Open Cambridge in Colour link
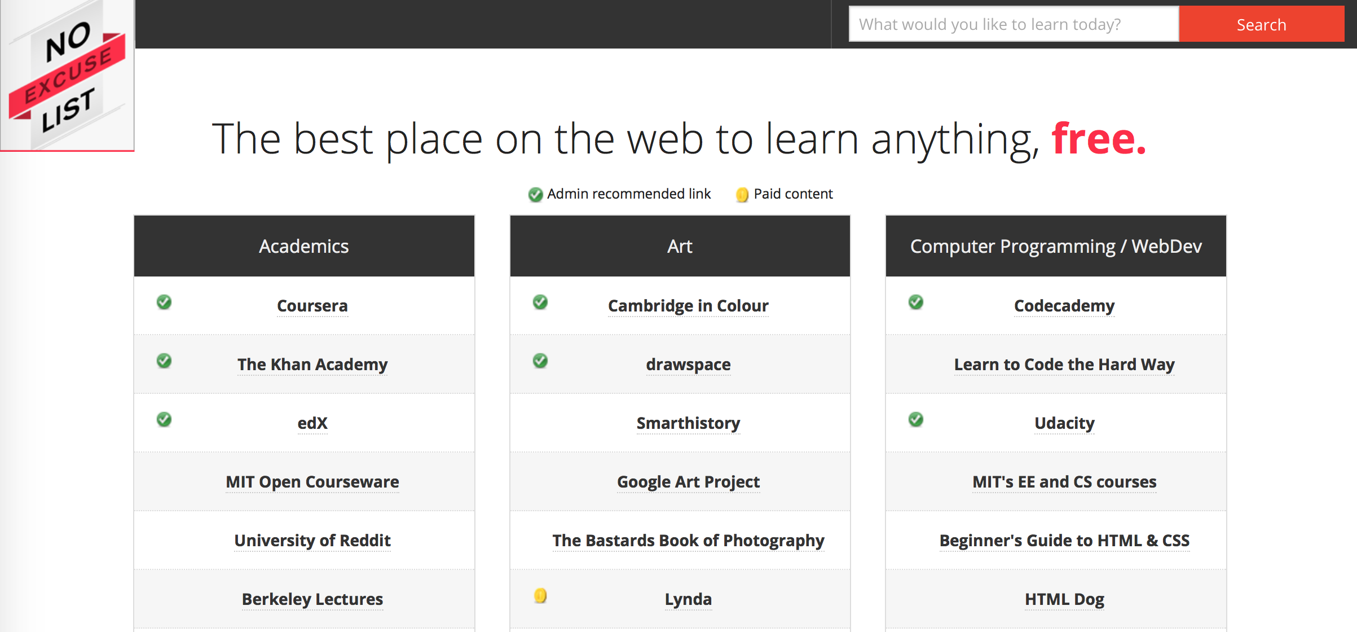1357x632 pixels. coord(688,306)
